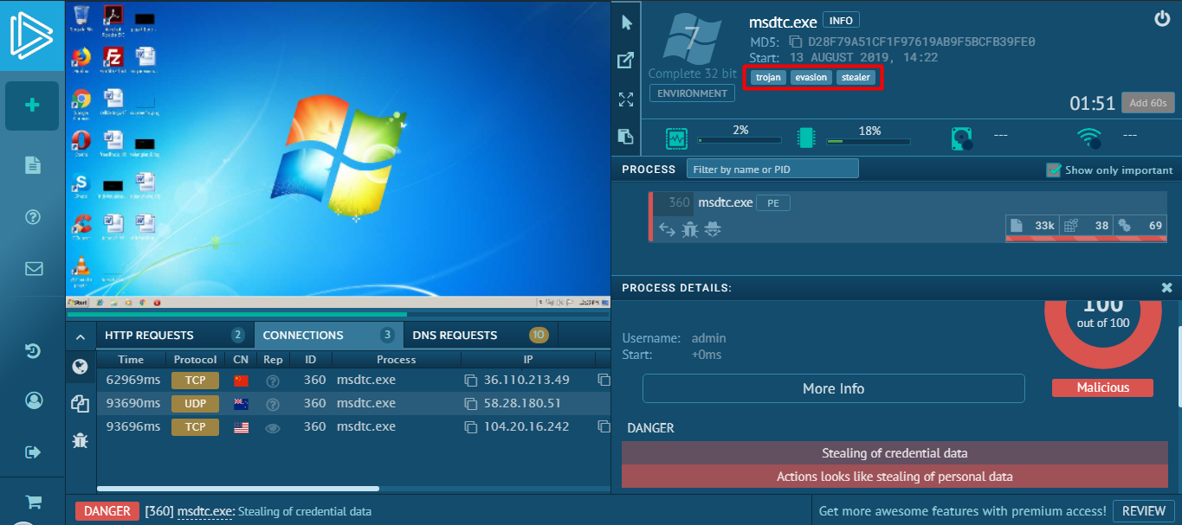Screen dimensions: 1182x525
Task: Collapse the network panel chevron
Action: 80,336
